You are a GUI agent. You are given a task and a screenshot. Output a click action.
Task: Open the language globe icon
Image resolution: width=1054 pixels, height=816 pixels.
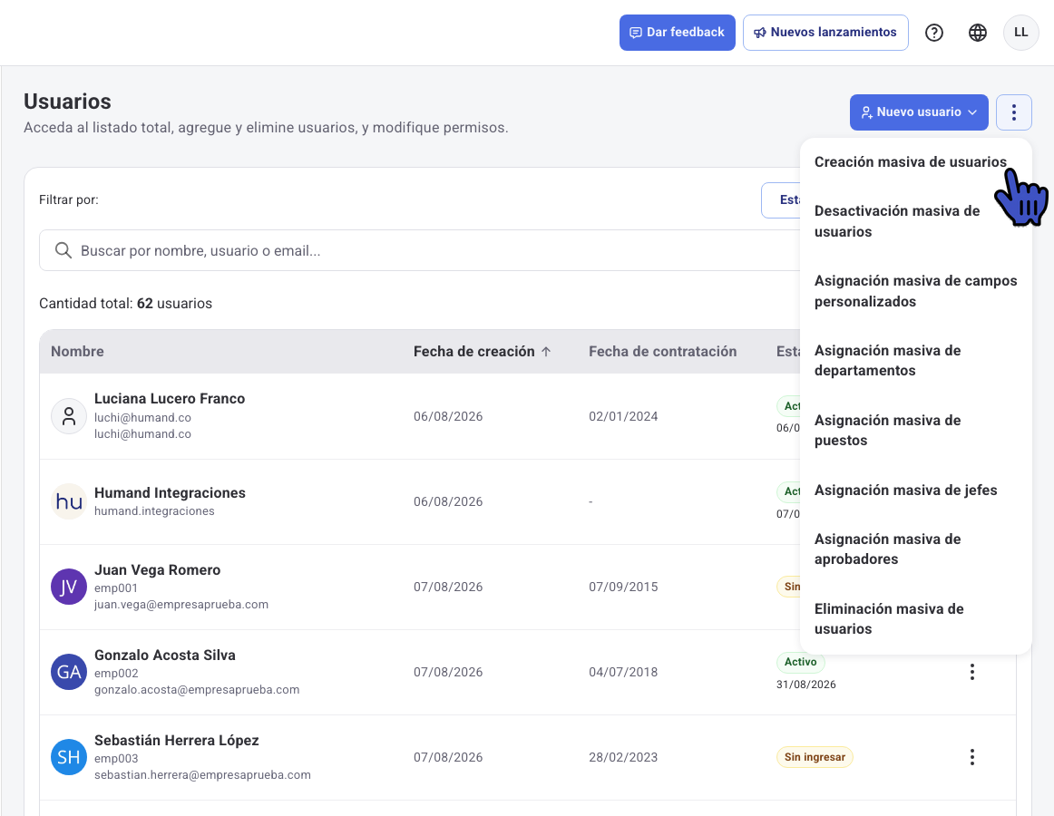pyautogui.click(x=978, y=33)
